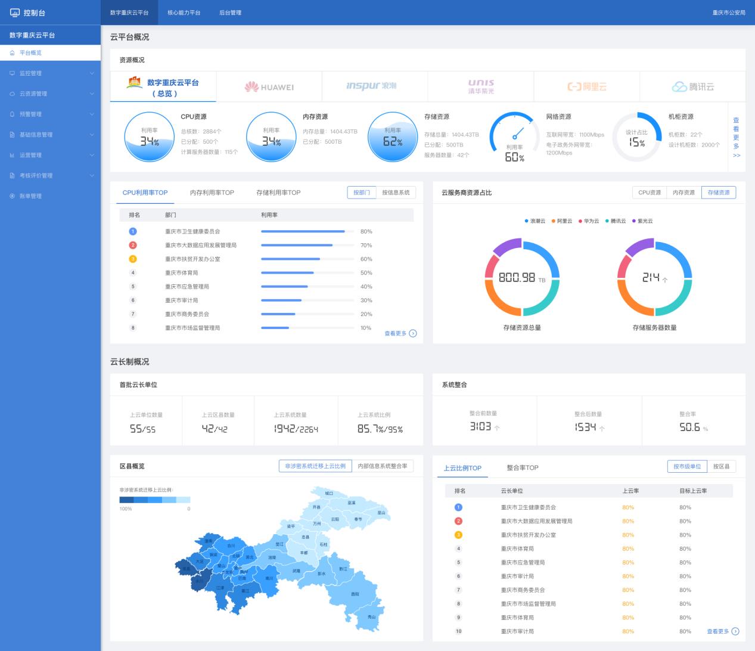Toggle ranking to 按部门
The height and width of the screenshot is (651, 755).
click(362, 193)
